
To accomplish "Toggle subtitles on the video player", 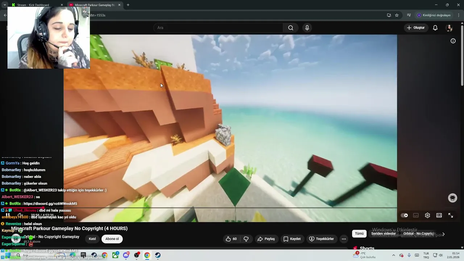I will tap(416, 215).
